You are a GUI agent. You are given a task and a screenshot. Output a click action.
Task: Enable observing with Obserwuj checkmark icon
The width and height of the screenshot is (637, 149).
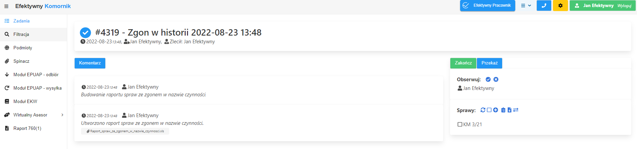click(488, 80)
